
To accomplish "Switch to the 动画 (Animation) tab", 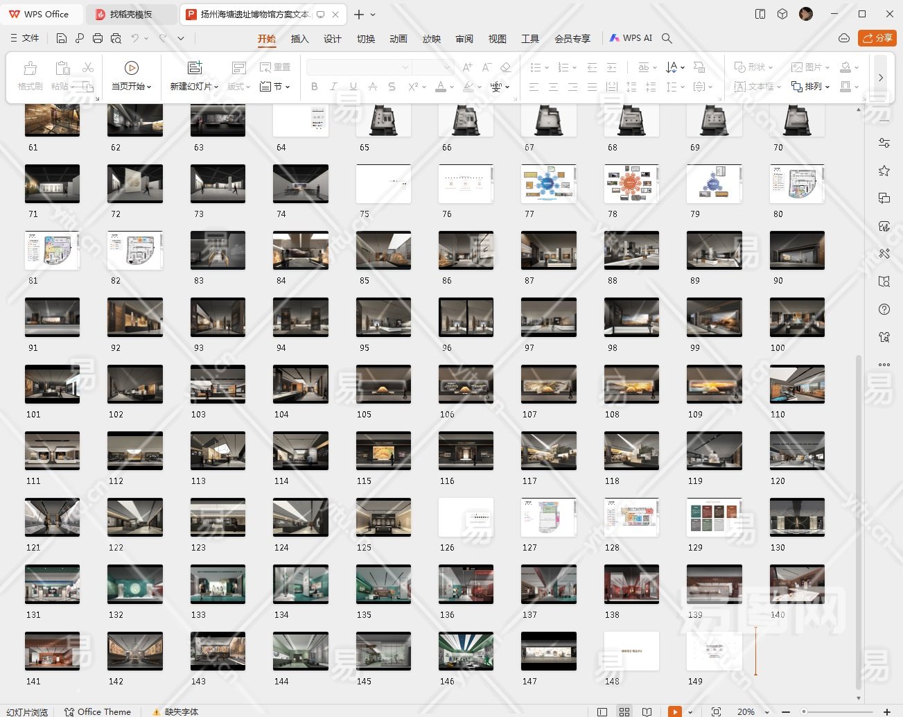I will click(398, 39).
